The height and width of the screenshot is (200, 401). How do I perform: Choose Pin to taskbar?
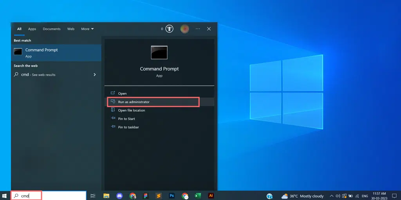tap(128, 127)
